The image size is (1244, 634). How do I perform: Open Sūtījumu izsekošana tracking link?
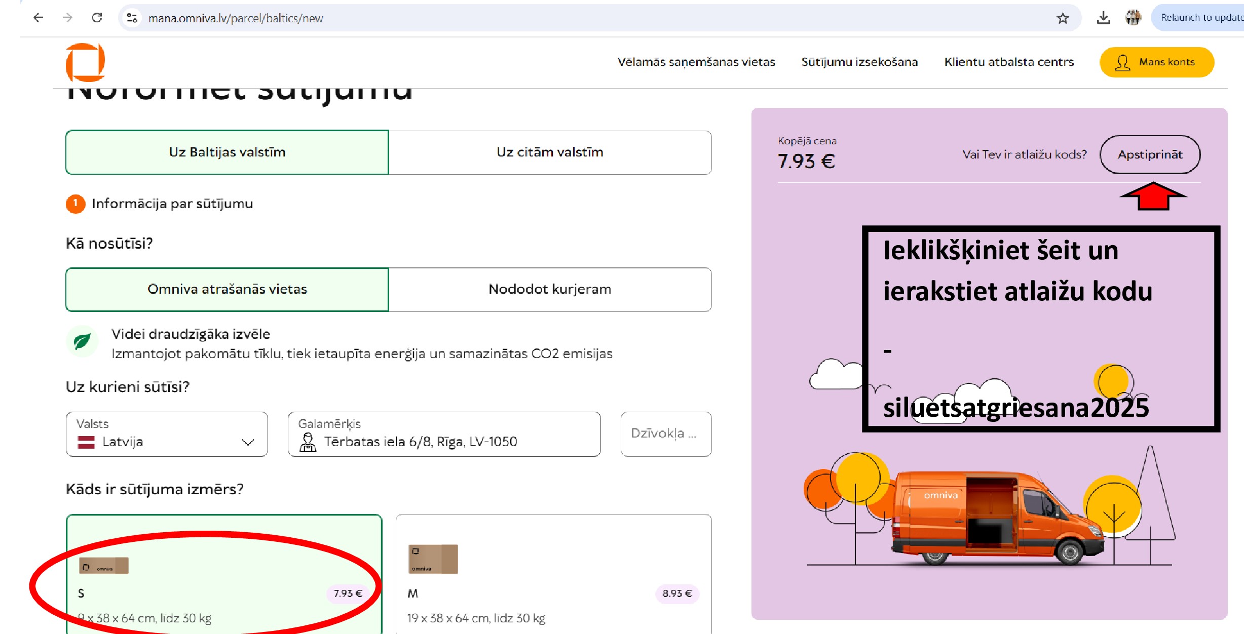(859, 62)
